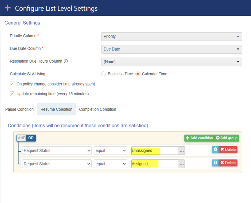Expand the Due Date Column dropdown
Screen dimensions: 251x203
pos(171,49)
